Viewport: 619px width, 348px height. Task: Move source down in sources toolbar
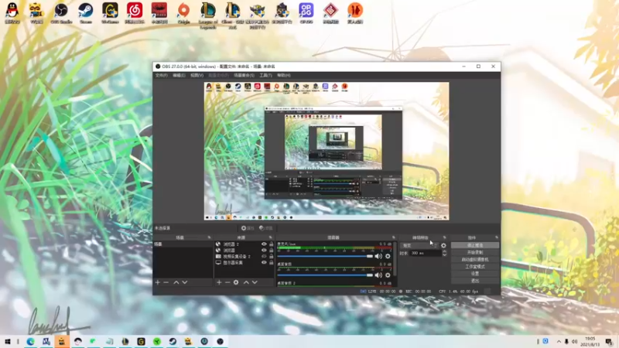click(x=255, y=282)
